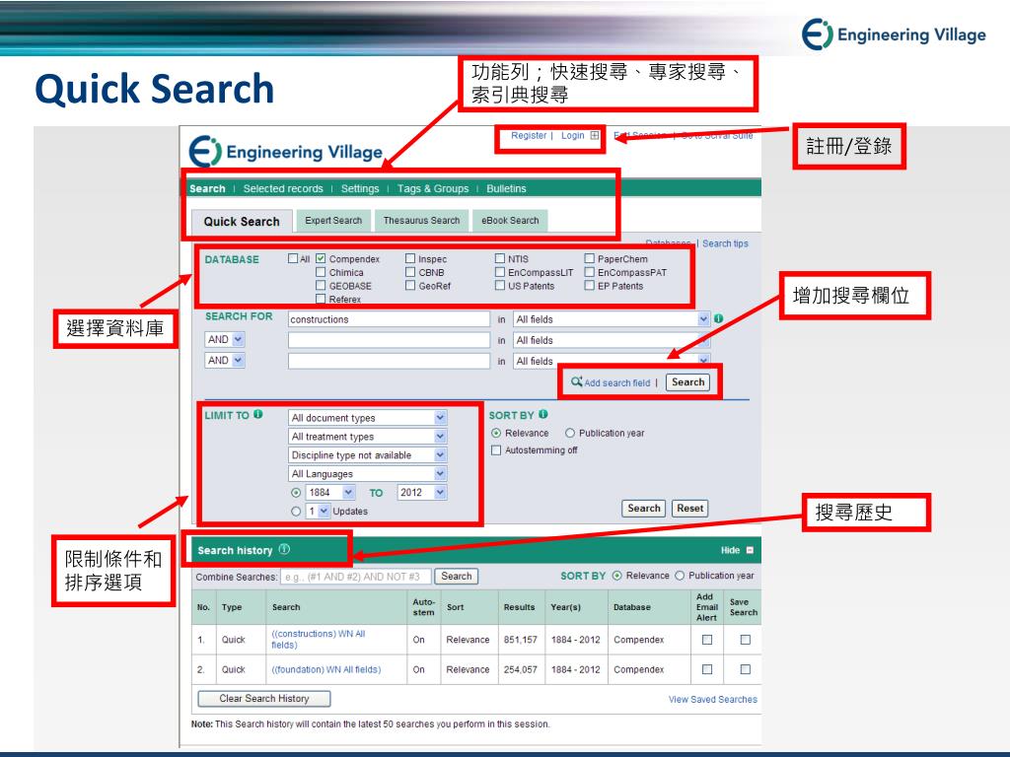Check the Inspec database checkbox
Viewport: 1010px width, 757px height.
410,259
